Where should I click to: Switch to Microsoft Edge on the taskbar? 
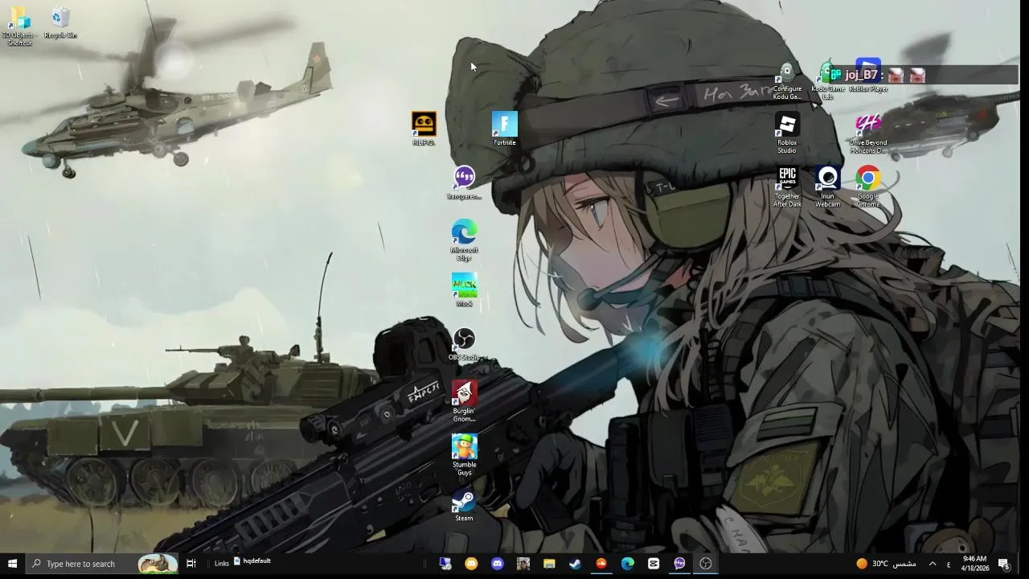click(x=627, y=564)
